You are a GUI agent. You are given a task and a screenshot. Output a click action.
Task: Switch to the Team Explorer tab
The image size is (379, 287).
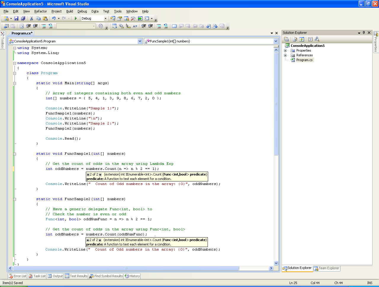tap(327, 268)
